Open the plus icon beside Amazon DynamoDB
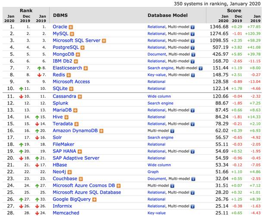Screen dimensions: 266x216 (x=101, y=131)
